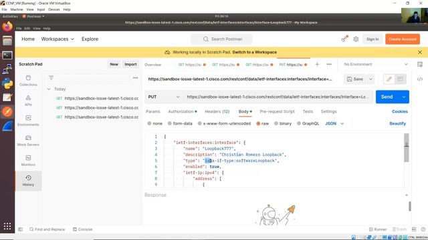This screenshot has height=240, width=428.
Task: Open Environments in the sidebar
Action: [28, 121]
